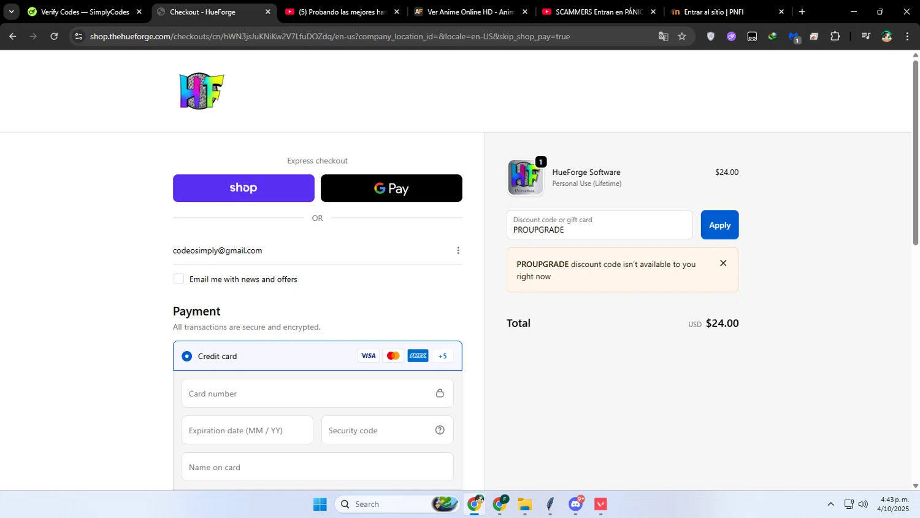The width and height of the screenshot is (920, 518).
Task: Switch to Probando las mejores YouTube tab
Action: coord(342,12)
